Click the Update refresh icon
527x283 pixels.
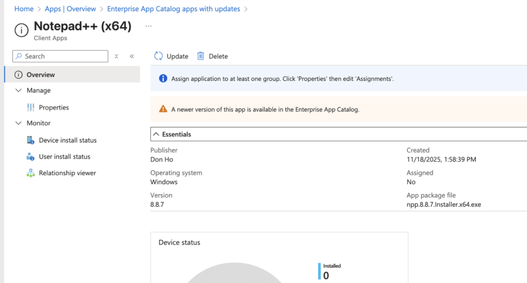(x=159, y=56)
